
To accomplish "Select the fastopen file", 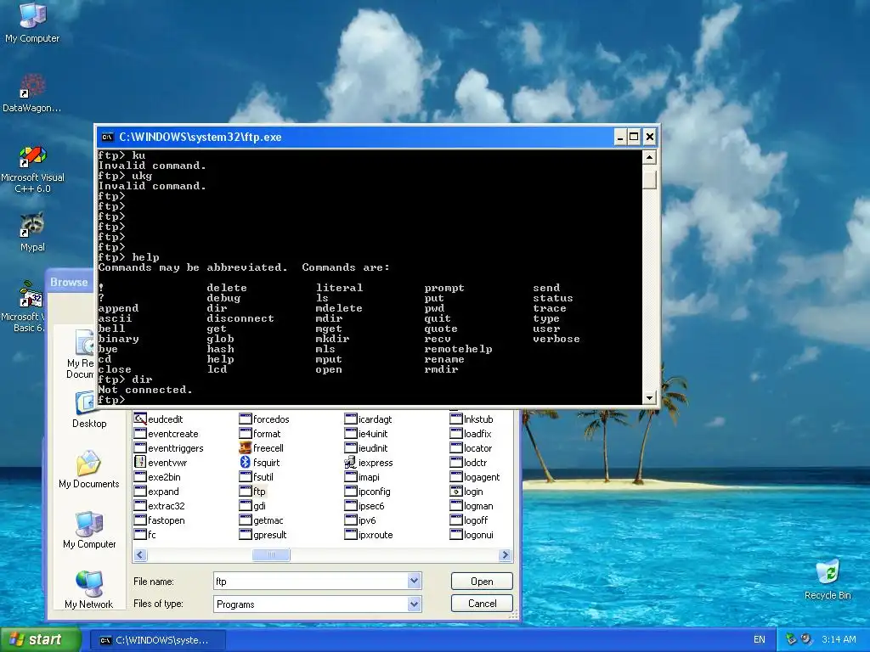I will tap(160, 520).
